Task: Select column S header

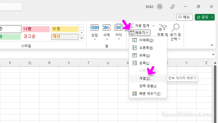Action: 69,63
